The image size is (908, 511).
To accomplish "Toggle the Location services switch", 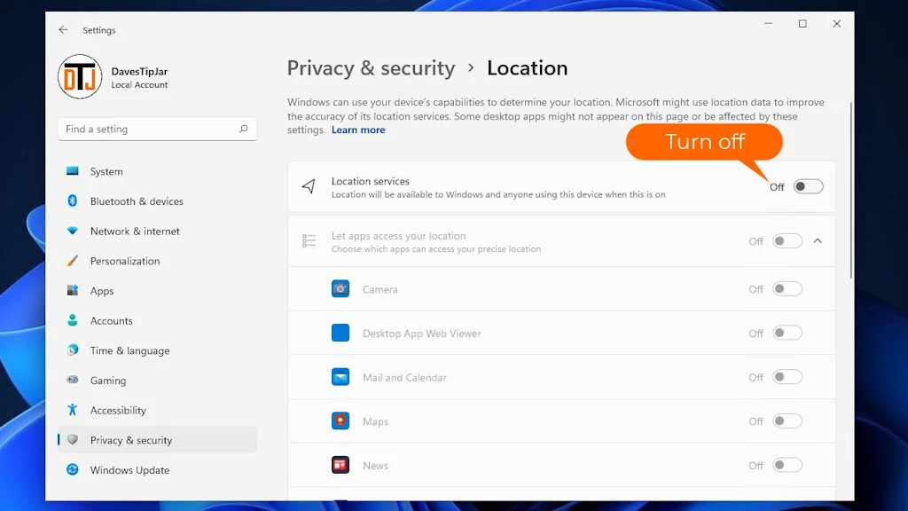I will 809,186.
